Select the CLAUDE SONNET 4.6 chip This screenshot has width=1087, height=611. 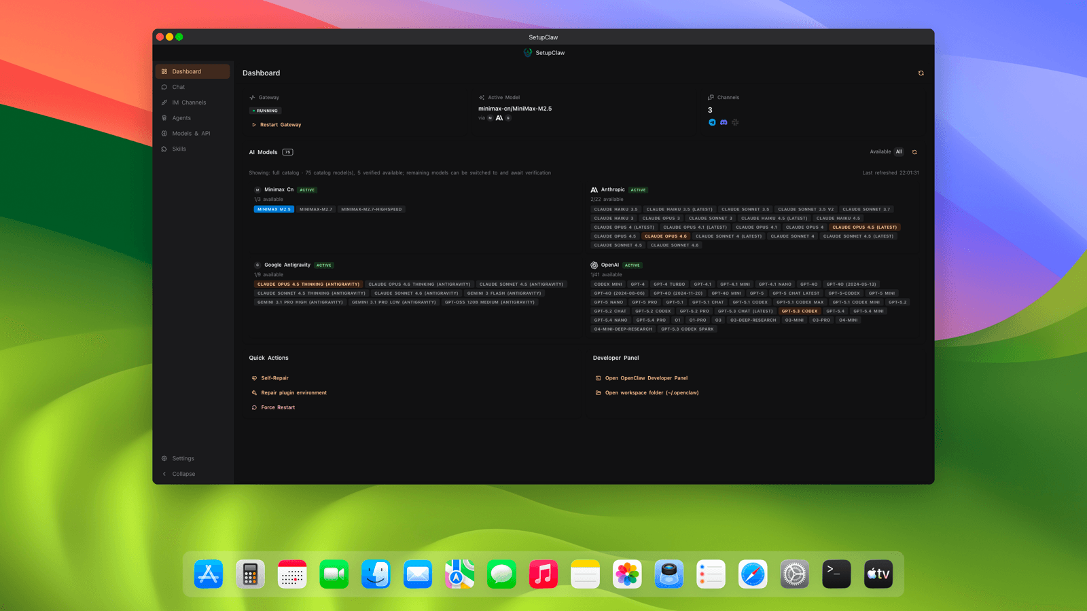click(675, 245)
